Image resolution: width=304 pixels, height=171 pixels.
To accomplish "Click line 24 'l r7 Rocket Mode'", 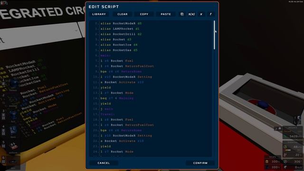I will [117, 152].
